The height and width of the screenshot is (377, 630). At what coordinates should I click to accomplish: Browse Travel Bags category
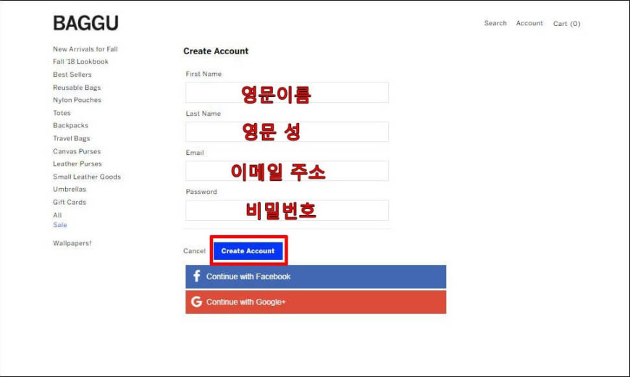pyautogui.click(x=71, y=138)
